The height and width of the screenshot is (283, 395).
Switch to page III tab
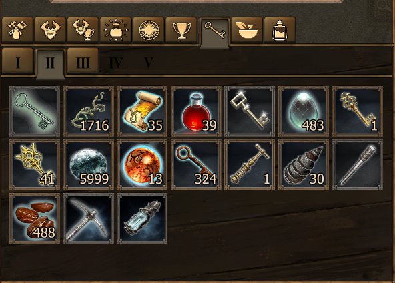pos(83,61)
